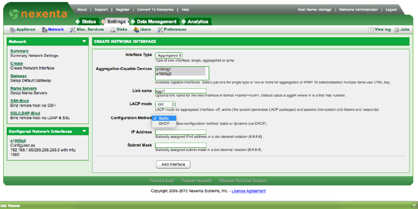Open the Network settings icon

(45, 30)
